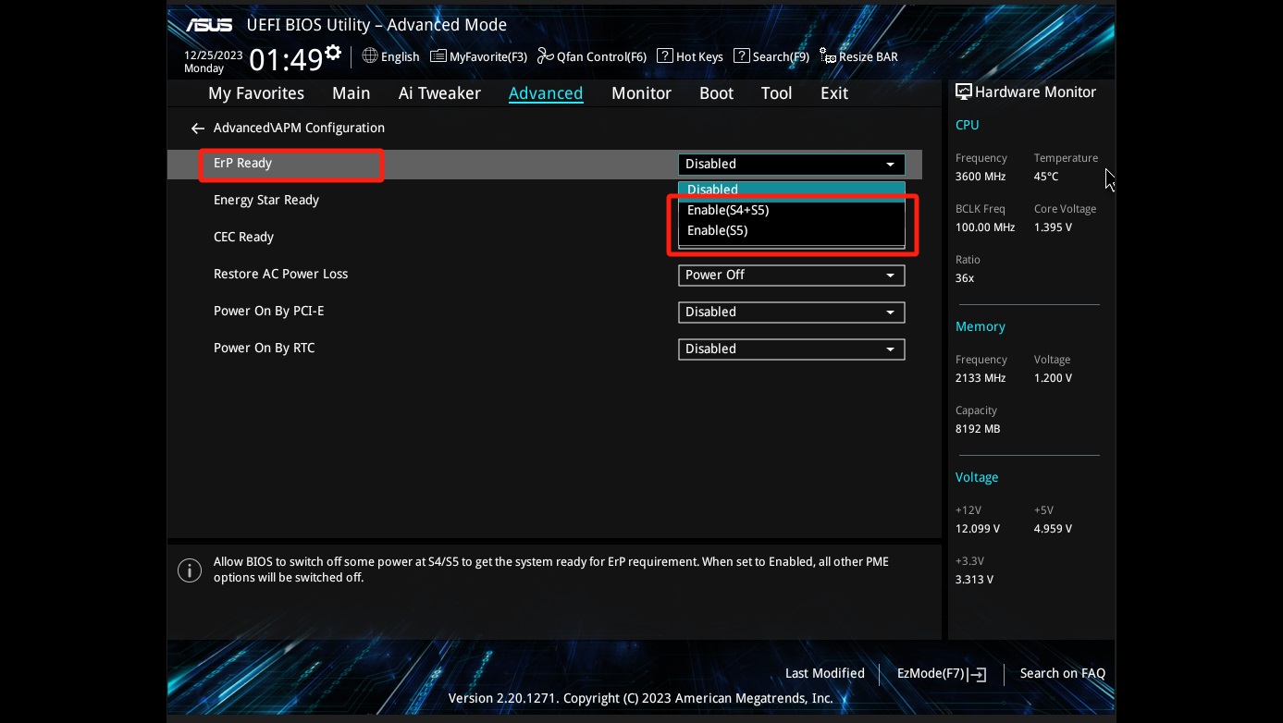Viewport: 1283px width, 723px height.
Task: Click the +3.3V reading 3.313 V
Action: click(975, 579)
